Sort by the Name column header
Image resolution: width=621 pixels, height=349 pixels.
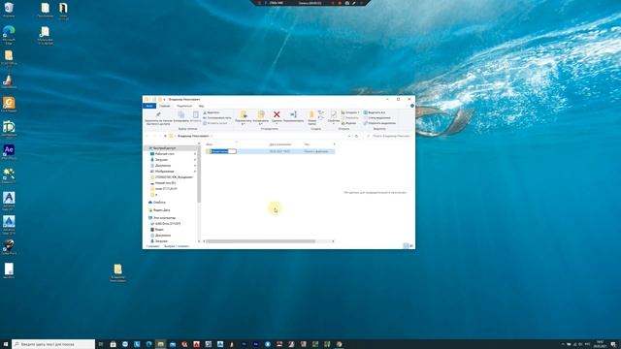pos(210,144)
